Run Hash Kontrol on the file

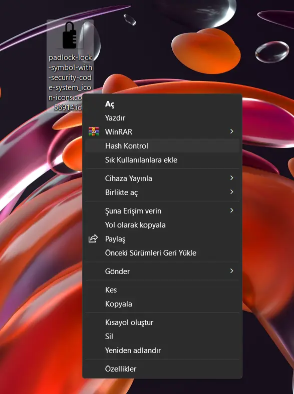tap(162, 145)
